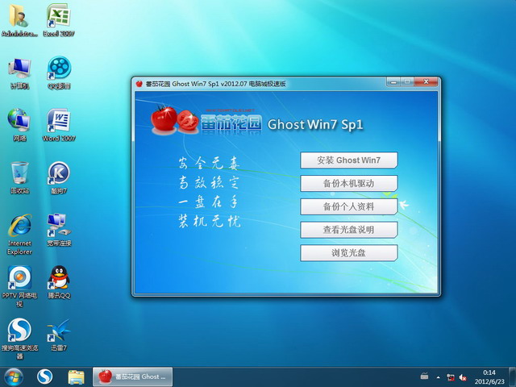Screen dimensions: 516x387
Task: Open the Administrator folder desktop icon
Action: (19, 19)
